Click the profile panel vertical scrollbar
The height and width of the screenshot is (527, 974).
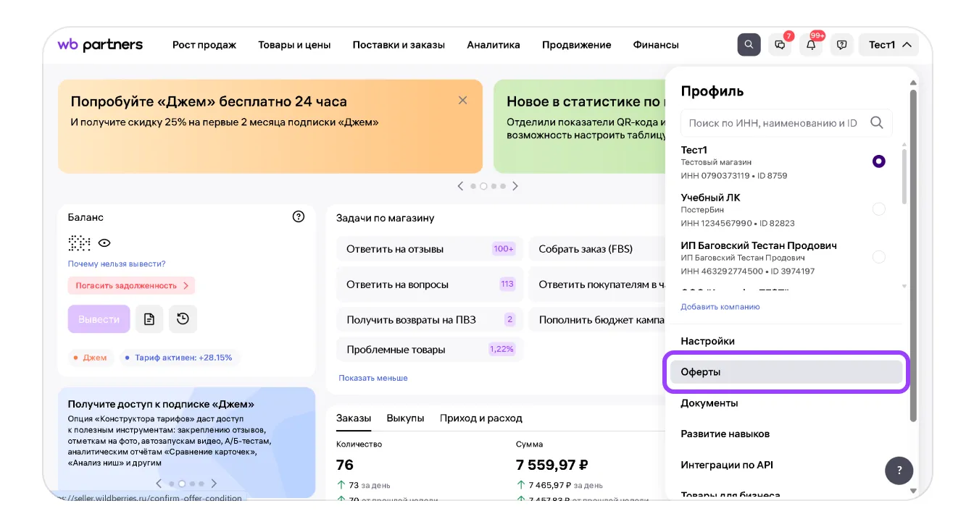click(913, 253)
